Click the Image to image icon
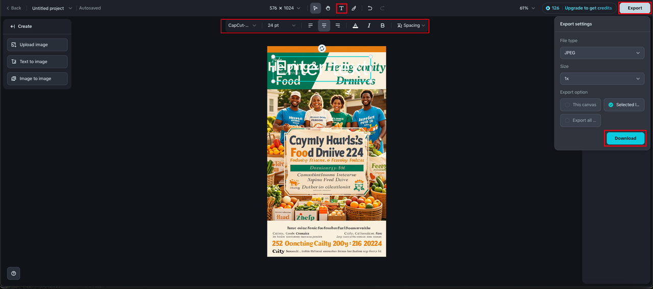 [14, 78]
